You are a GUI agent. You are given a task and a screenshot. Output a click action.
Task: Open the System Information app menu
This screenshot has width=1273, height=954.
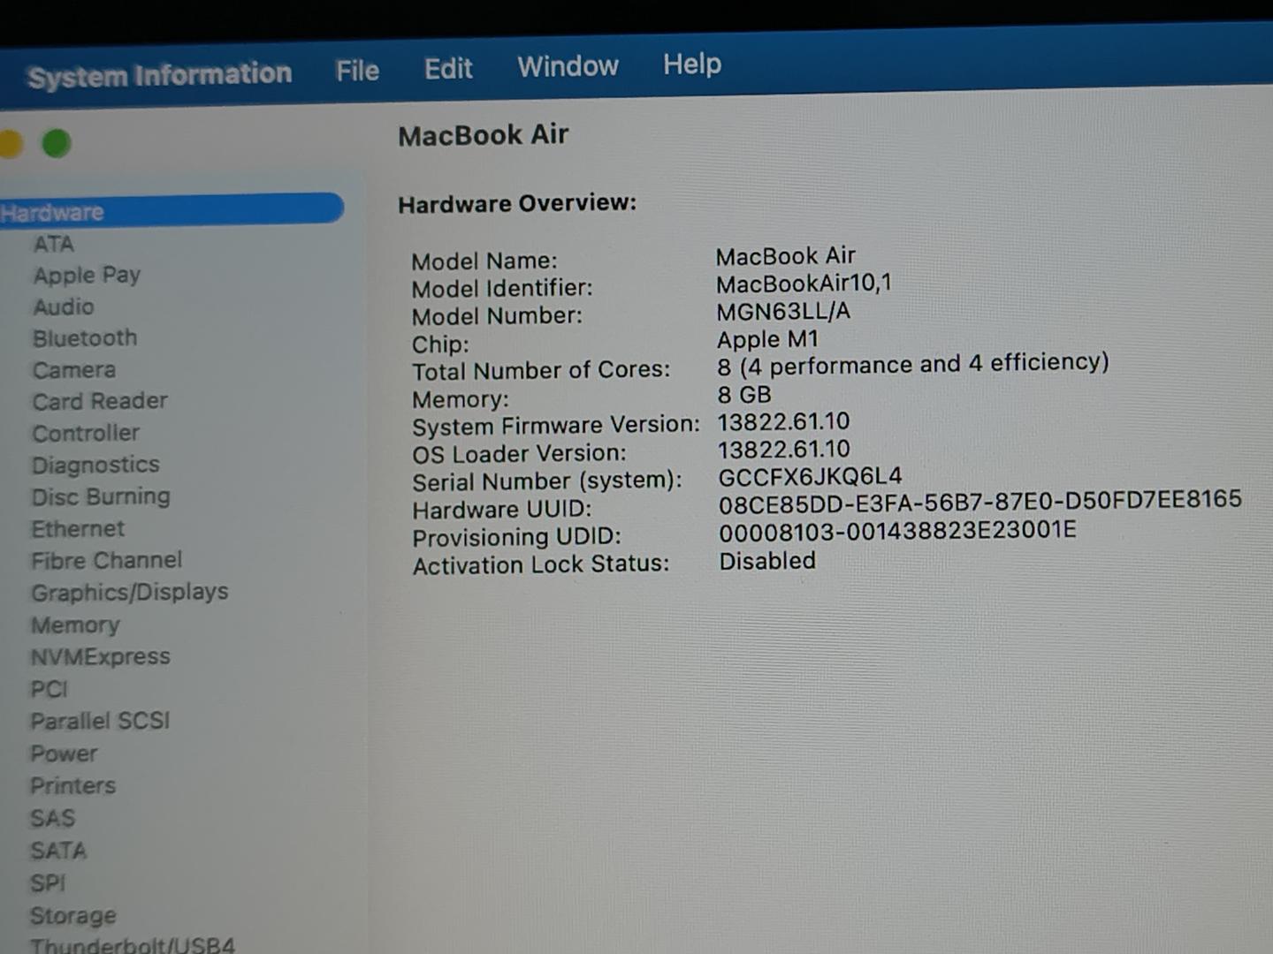(x=159, y=75)
